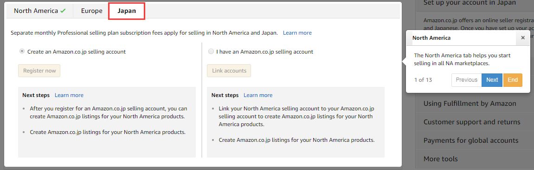Viewport: 534px width, 170px height.
Task: Open More tools help topic
Action: point(440,158)
